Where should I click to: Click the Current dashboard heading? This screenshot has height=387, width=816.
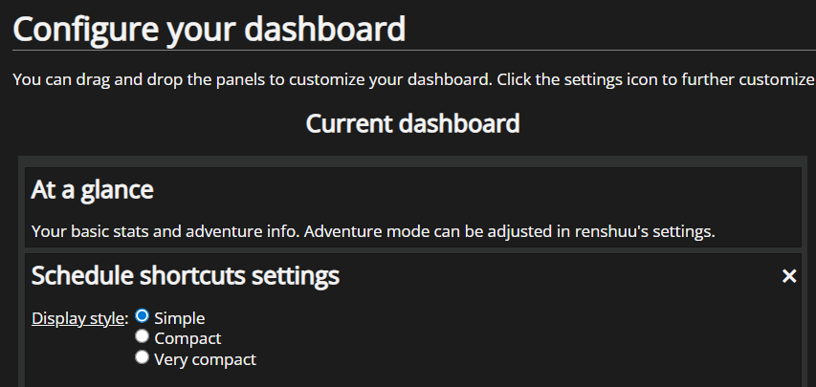click(412, 123)
